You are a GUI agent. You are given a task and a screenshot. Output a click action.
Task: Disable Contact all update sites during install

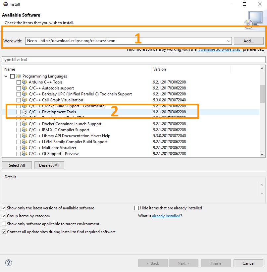pos(3,232)
